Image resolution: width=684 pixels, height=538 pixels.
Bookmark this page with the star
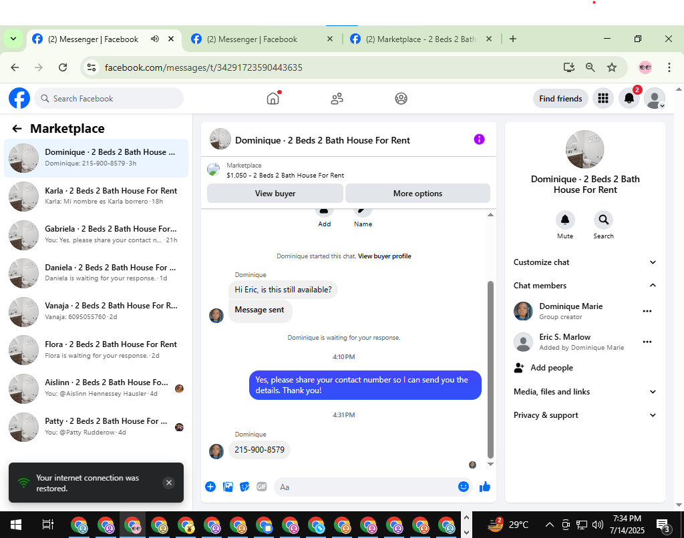tap(612, 67)
